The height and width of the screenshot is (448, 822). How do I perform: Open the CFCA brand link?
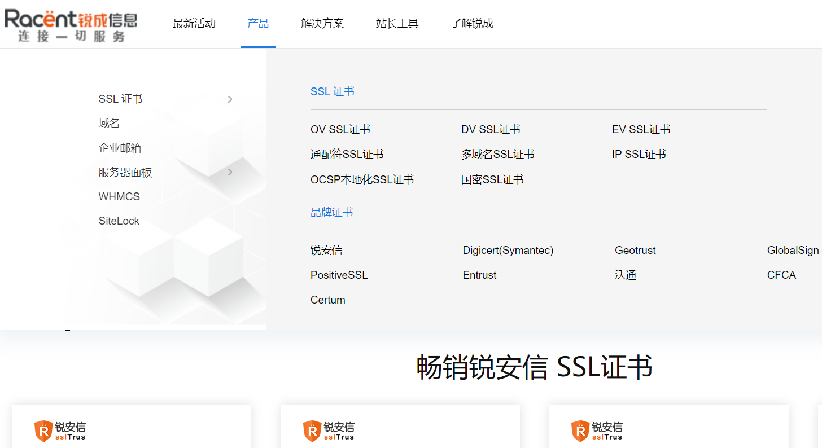click(x=781, y=275)
